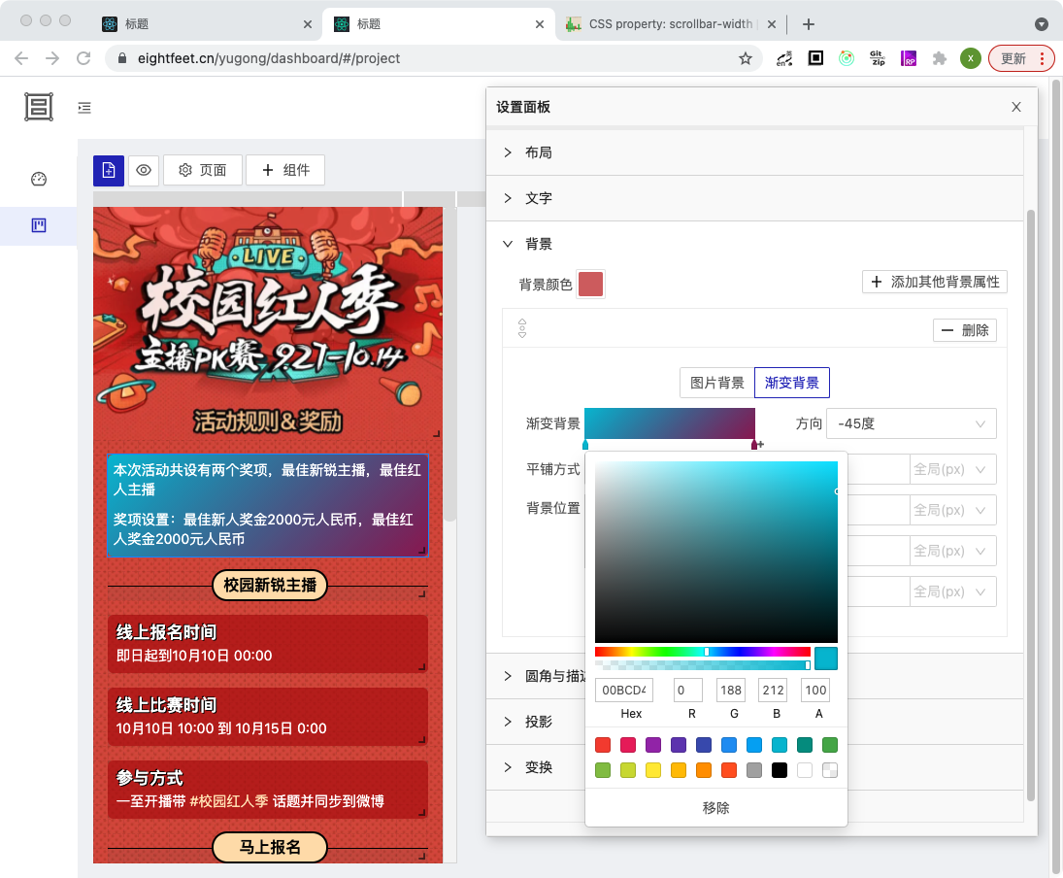
Task: Collapse the 背景 section
Action: [754, 244]
